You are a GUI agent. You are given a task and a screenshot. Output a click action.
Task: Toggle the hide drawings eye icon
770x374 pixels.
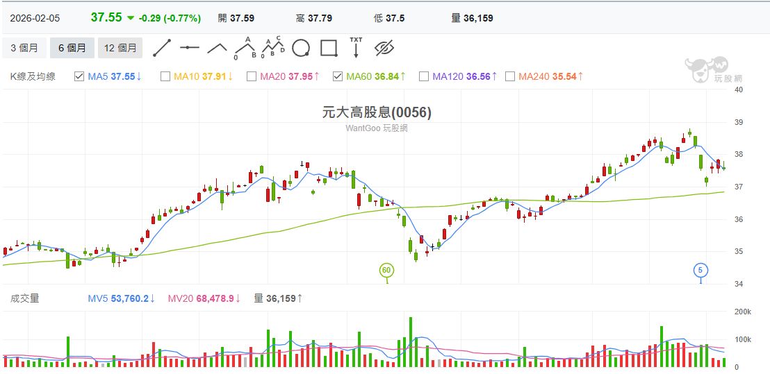pyautogui.click(x=384, y=48)
